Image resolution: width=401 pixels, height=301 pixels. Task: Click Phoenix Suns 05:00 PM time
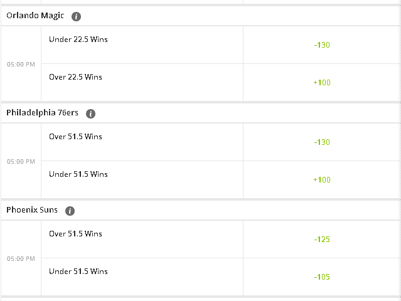pos(21,259)
